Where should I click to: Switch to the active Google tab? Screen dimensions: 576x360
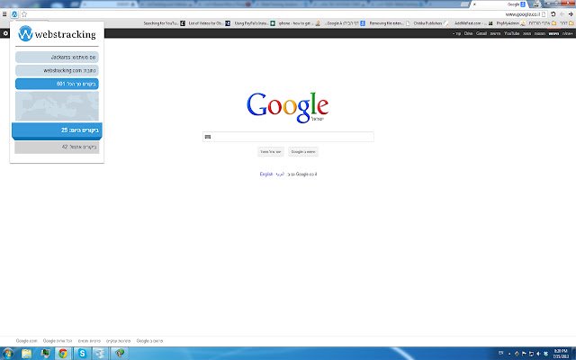(x=500, y=4)
